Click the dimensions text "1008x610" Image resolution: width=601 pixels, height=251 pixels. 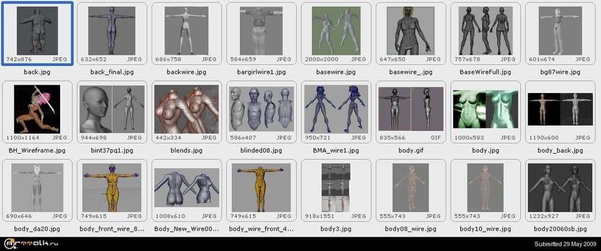point(170,216)
